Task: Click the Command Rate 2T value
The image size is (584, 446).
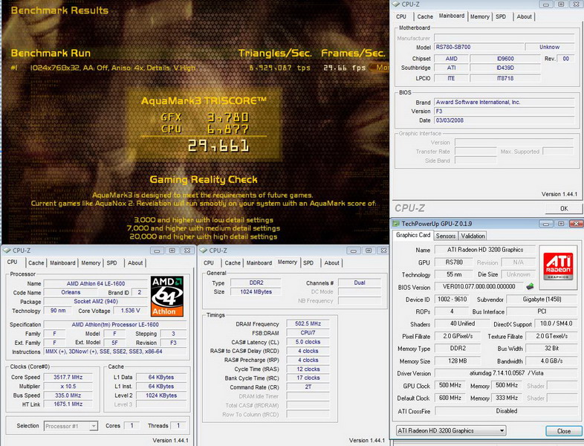Action: (x=308, y=387)
